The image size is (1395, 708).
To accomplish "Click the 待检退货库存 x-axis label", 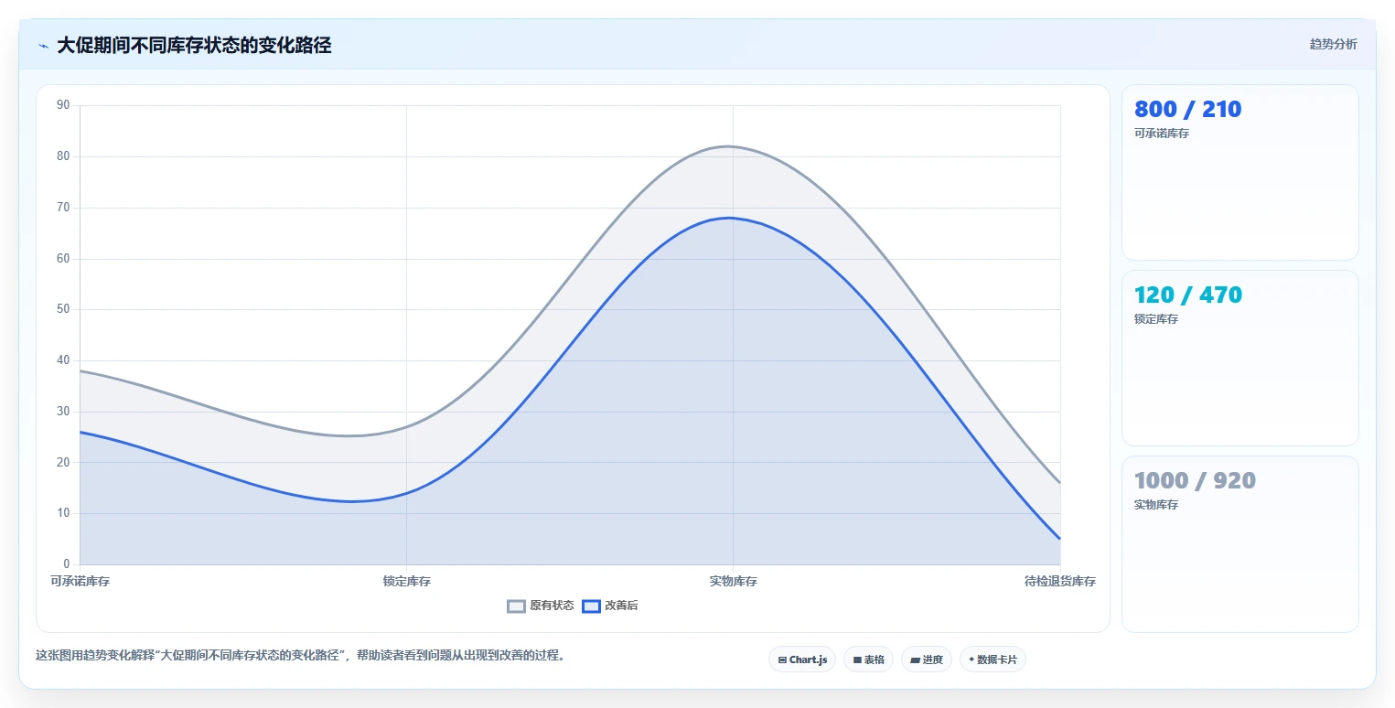I will click(1059, 581).
